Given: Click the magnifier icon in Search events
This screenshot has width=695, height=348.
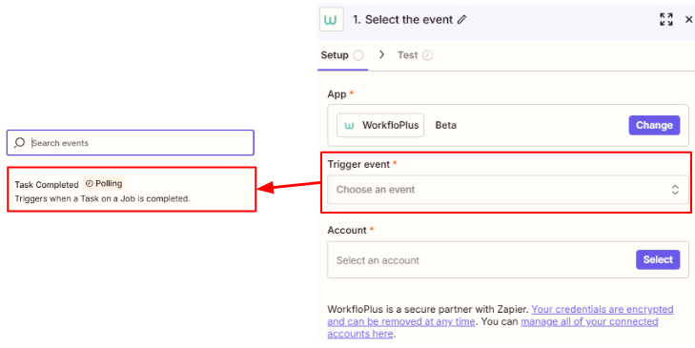Looking at the screenshot, I should coord(19,143).
